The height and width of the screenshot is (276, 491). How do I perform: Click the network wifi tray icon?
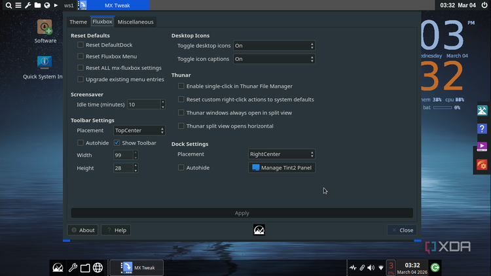(381, 268)
